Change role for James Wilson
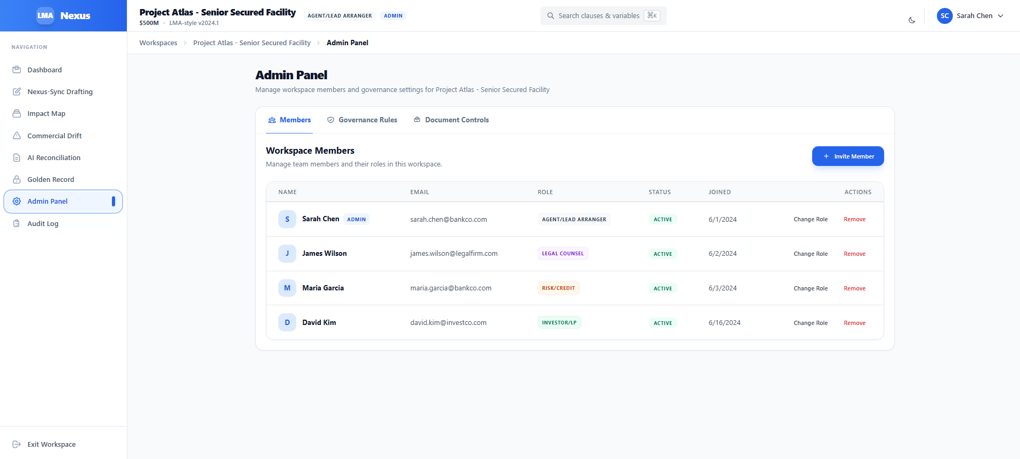 click(811, 254)
